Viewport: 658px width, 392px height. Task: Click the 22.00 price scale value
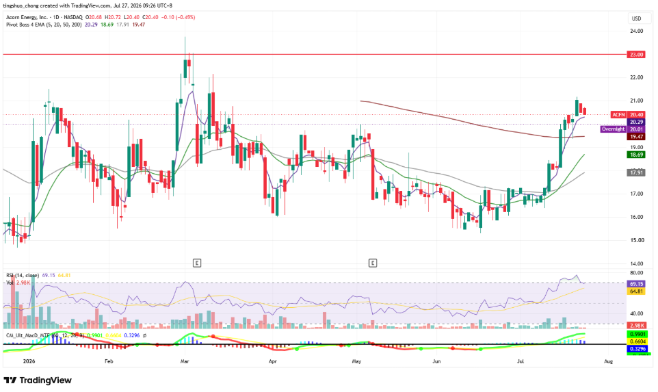point(636,77)
